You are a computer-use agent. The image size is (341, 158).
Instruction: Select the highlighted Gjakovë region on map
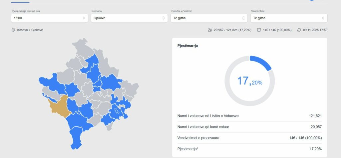tap(58, 106)
